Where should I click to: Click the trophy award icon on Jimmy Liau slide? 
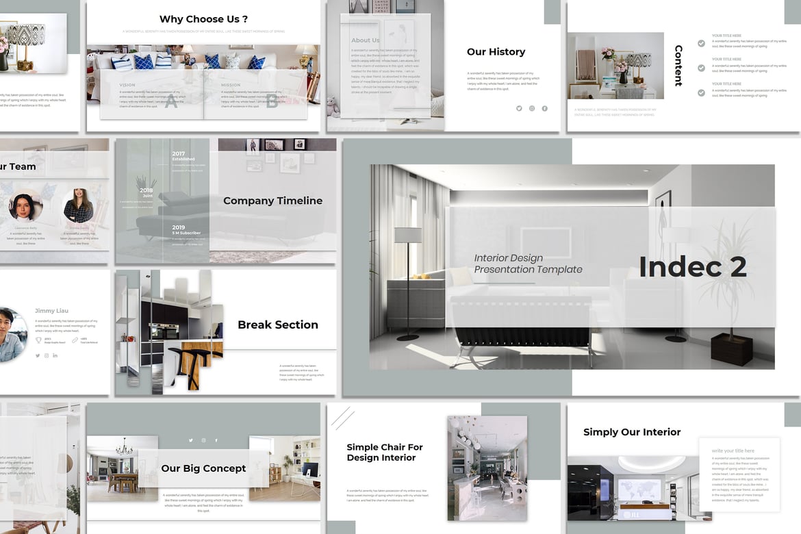point(38,340)
